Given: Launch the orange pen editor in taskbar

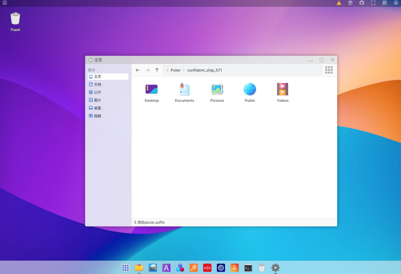Looking at the screenshot, I should [193, 268].
